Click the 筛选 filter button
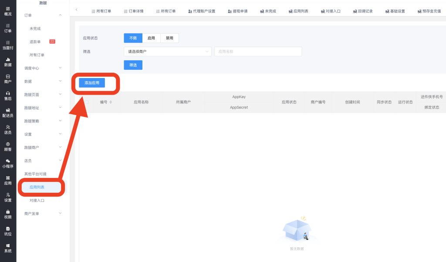 point(133,65)
